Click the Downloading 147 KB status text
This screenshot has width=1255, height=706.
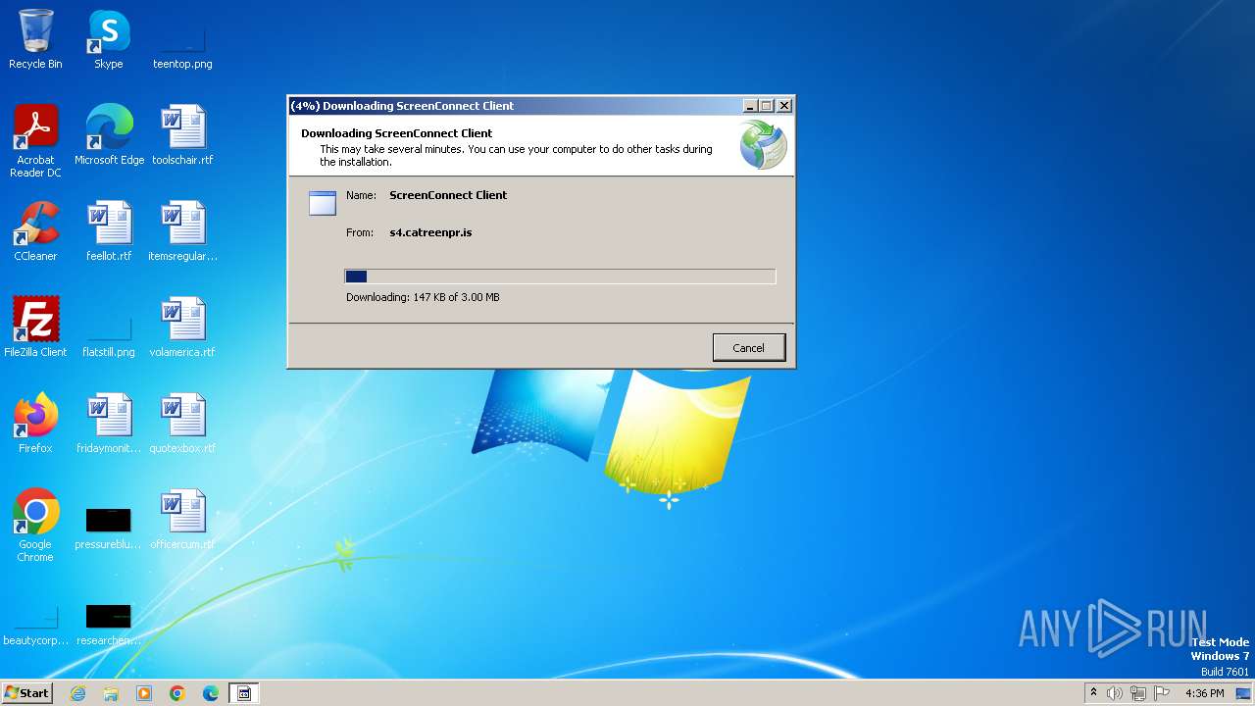pyautogui.click(x=423, y=297)
